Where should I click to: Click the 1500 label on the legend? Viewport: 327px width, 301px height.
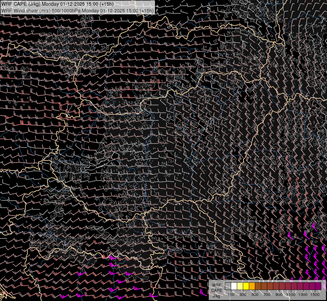pos(315,295)
